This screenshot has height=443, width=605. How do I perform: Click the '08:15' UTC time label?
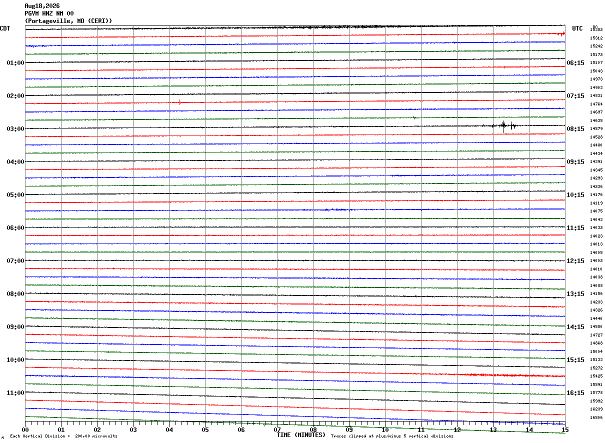575,129
